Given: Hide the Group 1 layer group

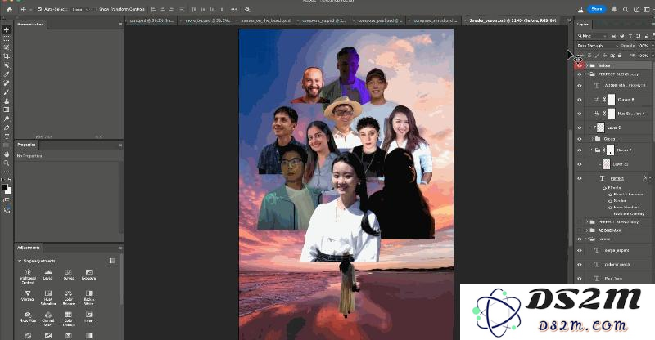Looking at the screenshot, I should pos(579,139).
